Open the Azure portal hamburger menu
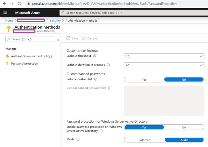Screen dimensions: 208x147 pyautogui.click(x=5, y=13)
